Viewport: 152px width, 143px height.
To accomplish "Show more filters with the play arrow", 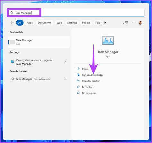I will (x=105, y=23).
